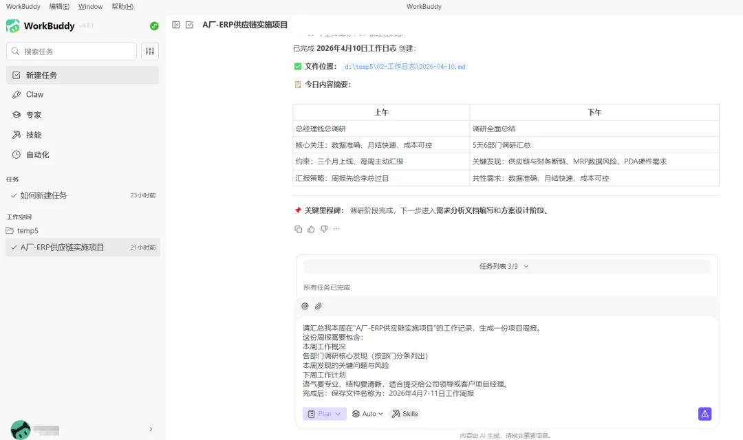Click the WorkBuddy logo icon
Screen dimensions: 743x440
click(x=13, y=26)
